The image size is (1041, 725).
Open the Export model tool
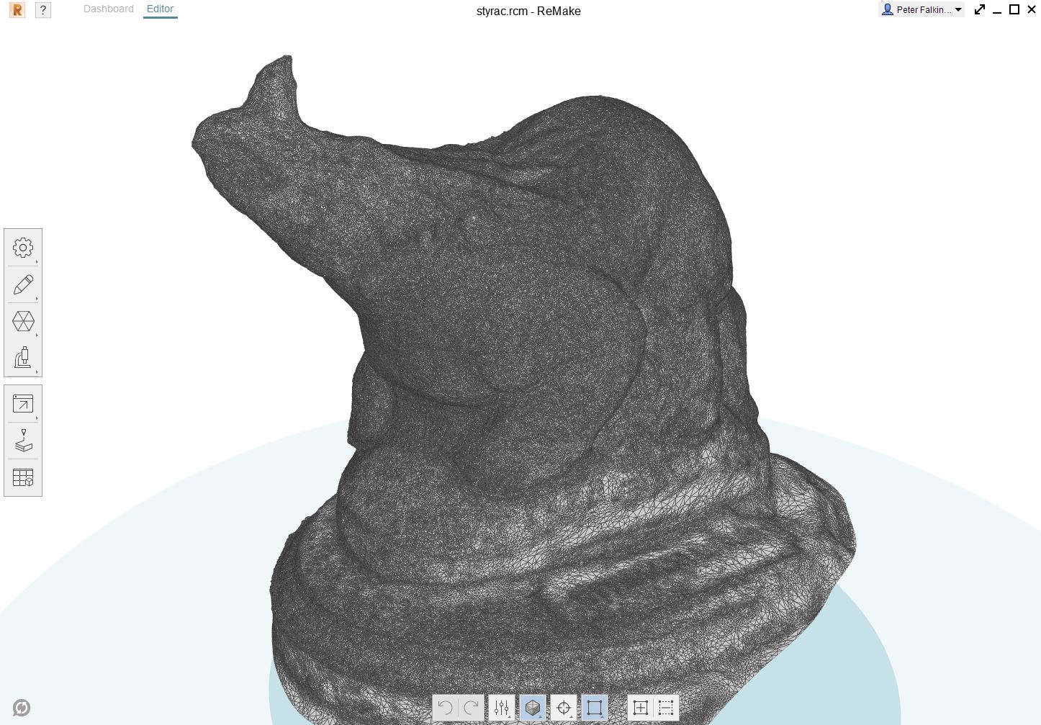[23, 403]
